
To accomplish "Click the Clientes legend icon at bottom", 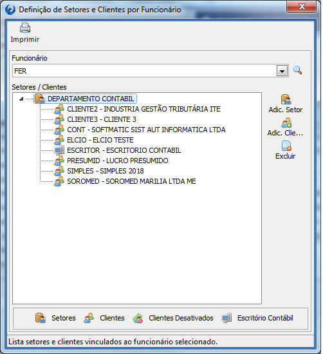I will click(89, 318).
